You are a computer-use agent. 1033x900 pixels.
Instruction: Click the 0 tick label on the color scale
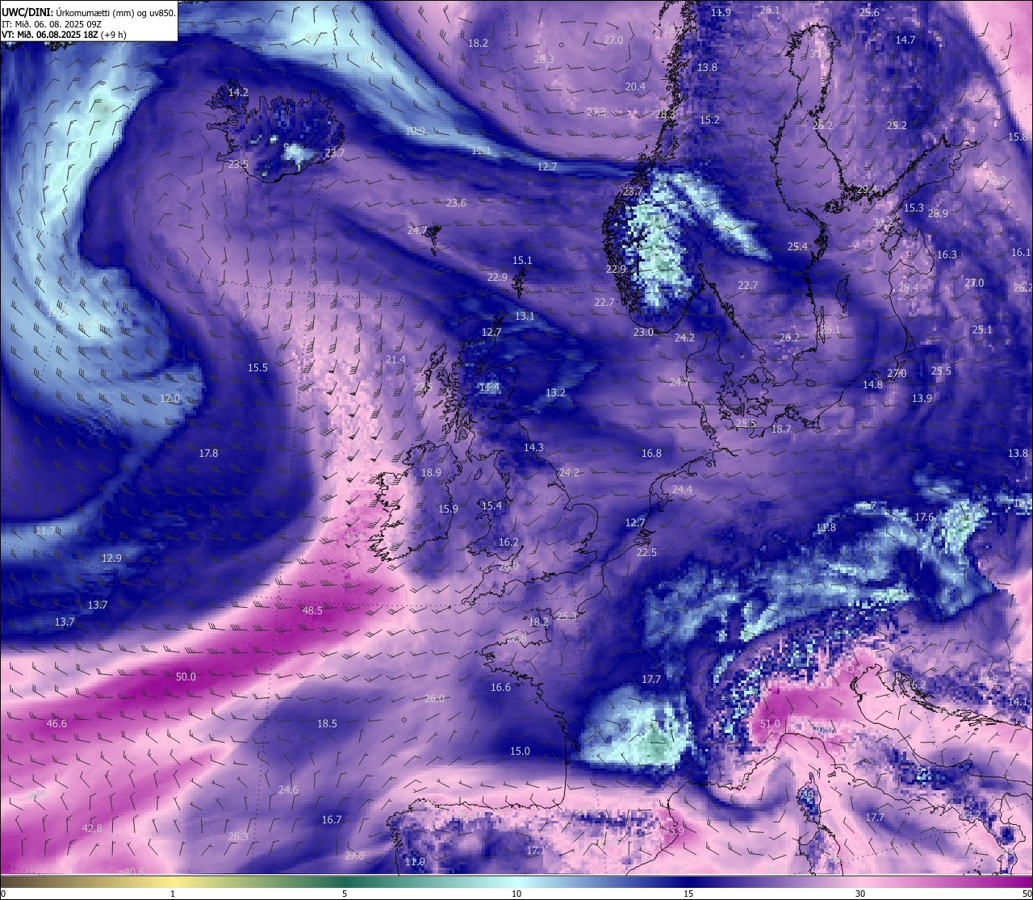[x=3, y=894]
